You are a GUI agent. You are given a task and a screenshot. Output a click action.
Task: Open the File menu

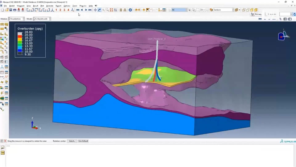click(x=5, y=6)
